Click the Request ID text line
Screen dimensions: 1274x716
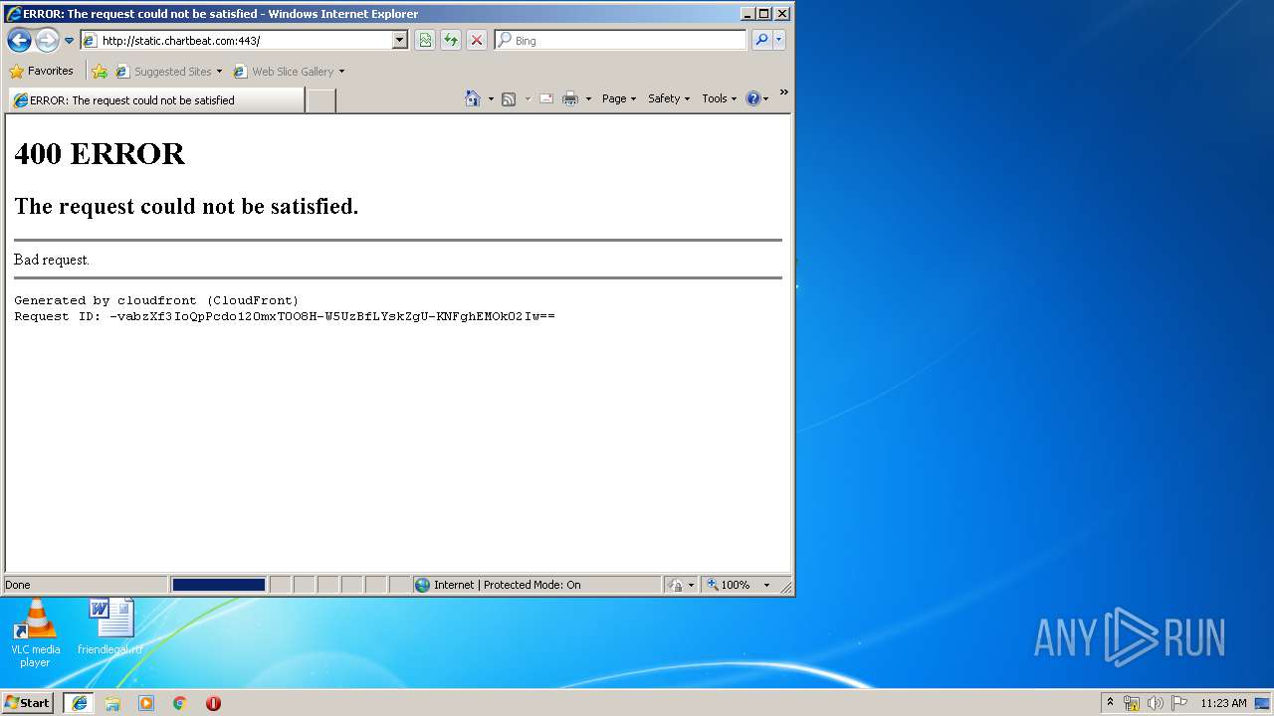[x=285, y=316]
